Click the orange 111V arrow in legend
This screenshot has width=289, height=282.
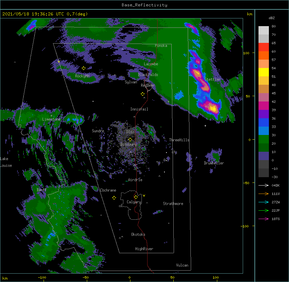[x=264, y=194]
